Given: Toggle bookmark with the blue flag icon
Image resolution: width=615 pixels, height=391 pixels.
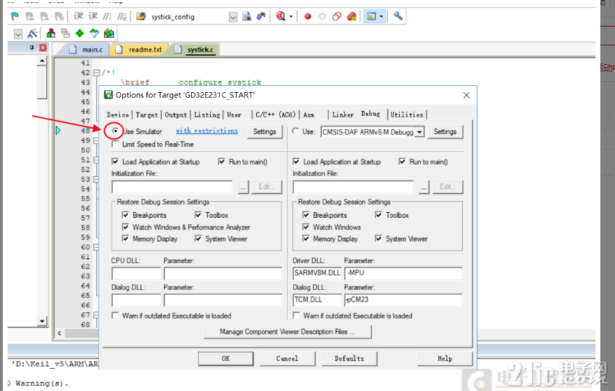Looking at the screenshot, I should click(x=15, y=17).
